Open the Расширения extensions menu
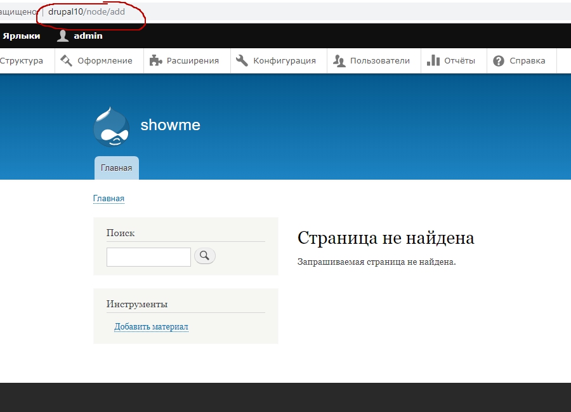This screenshot has height=412, width=571. click(x=193, y=61)
